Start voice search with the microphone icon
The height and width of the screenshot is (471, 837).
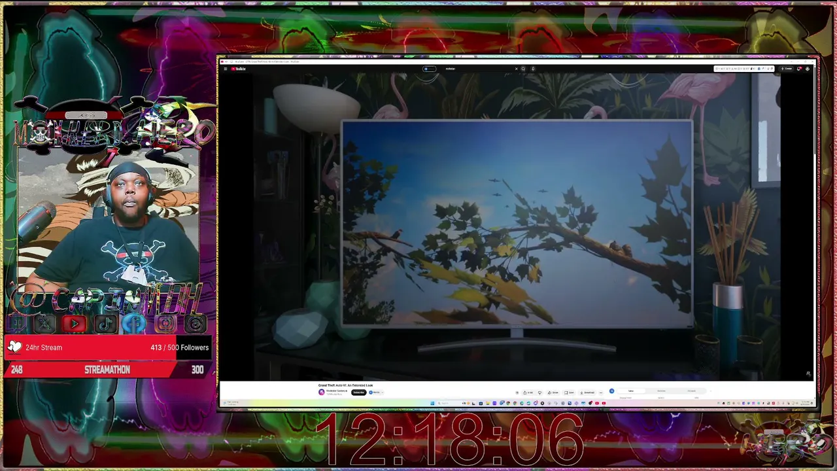pos(533,69)
